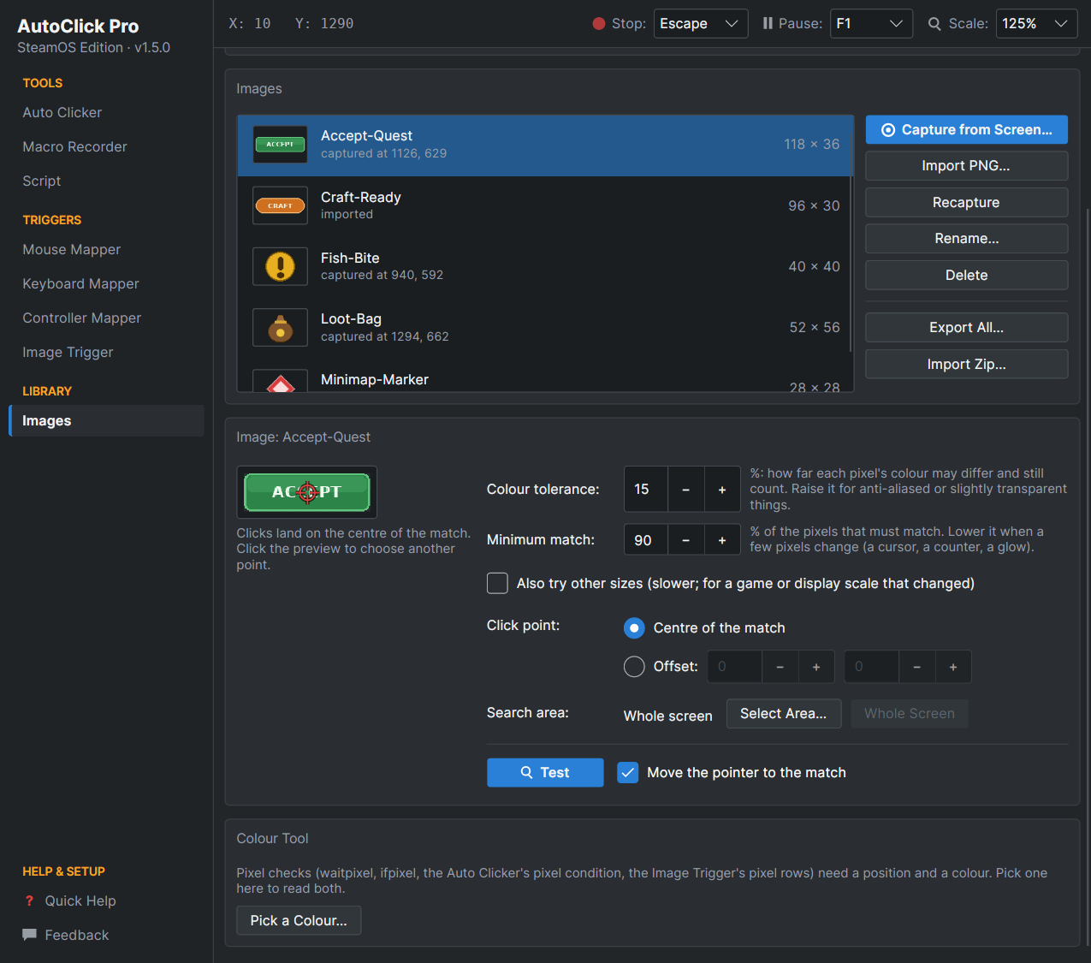This screenshot has height=963, width=1091.
Task: Click the Scale magnifier icon
Action: [934, 24]
